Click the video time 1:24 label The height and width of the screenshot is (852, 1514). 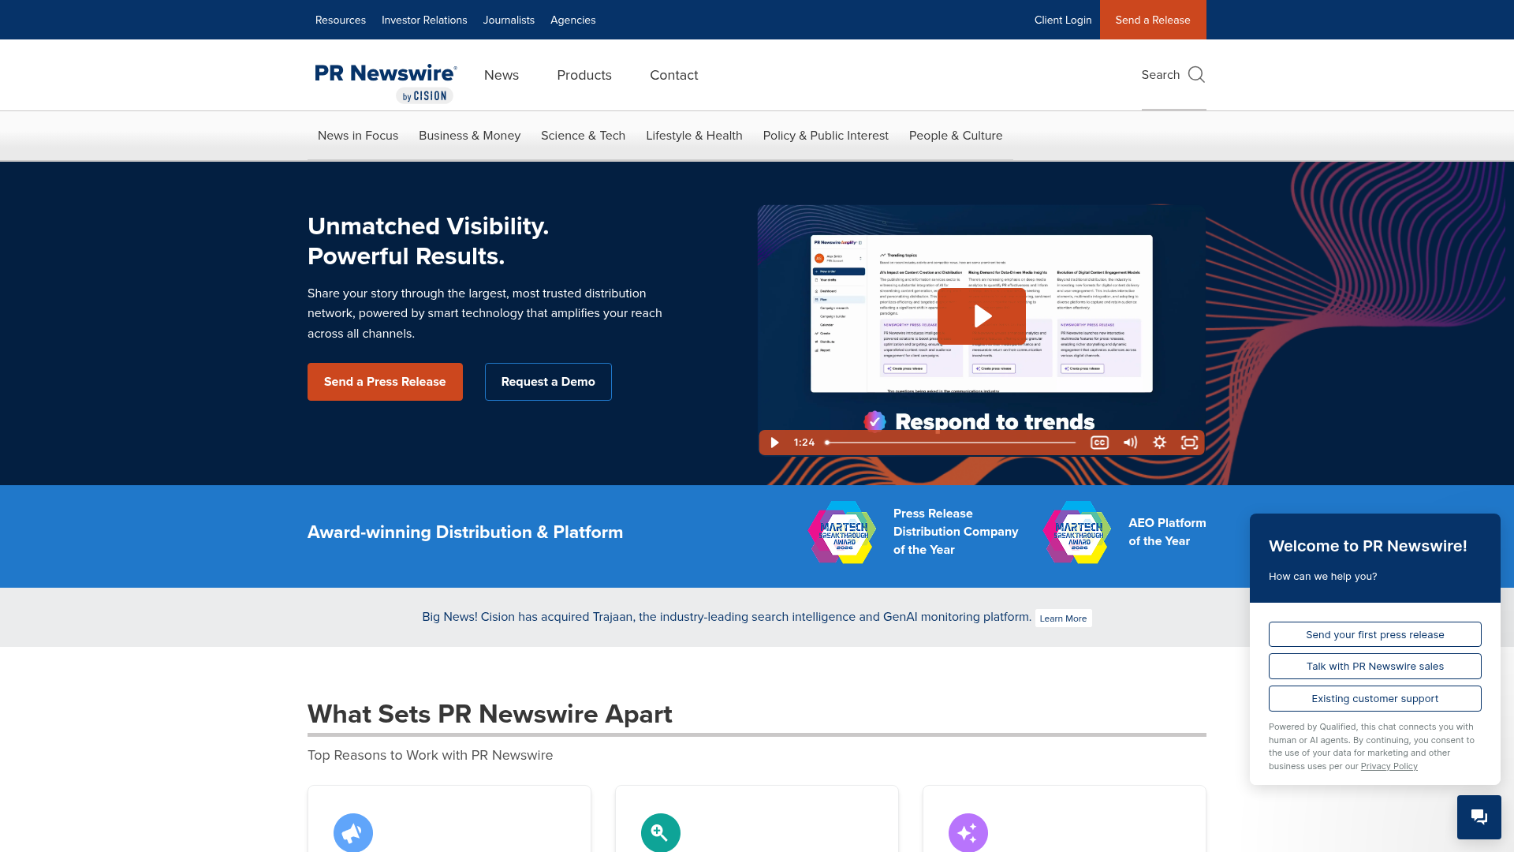(804, 443)
